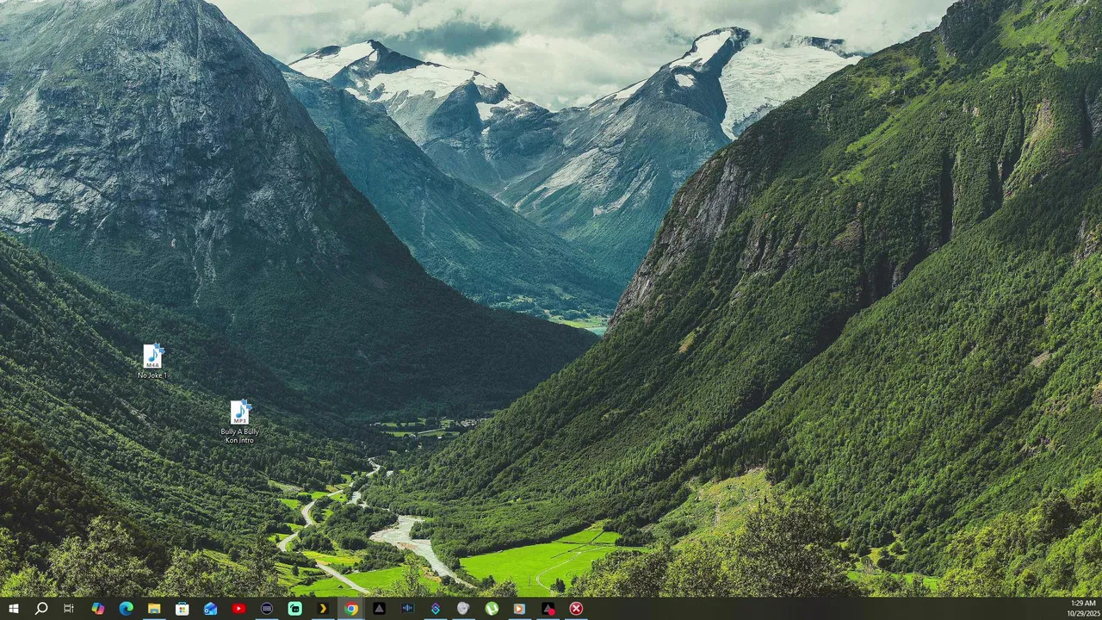The width and height of the screenshot is (1102, 620).
Task: Open the black triangle app icon
Action: pyautogui.click(x=379, y=609)
